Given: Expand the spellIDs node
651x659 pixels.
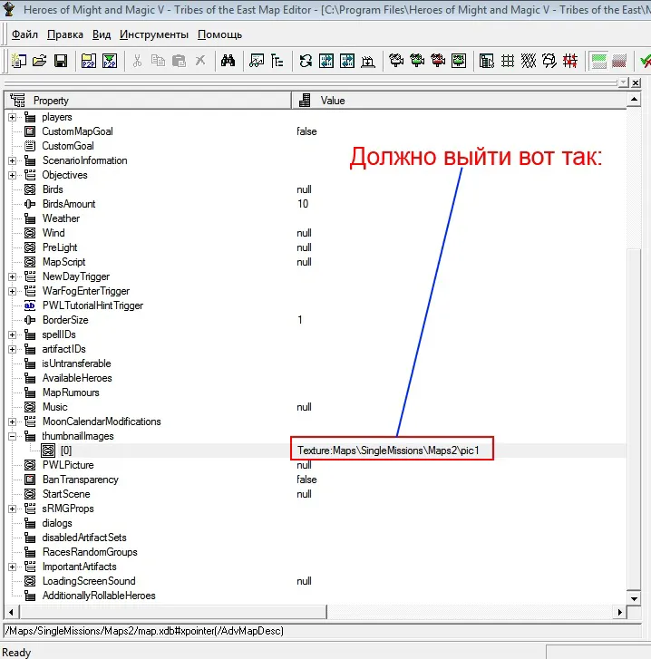Looking at the screenshot, I should click(x=12, y=334).
